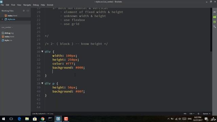217x122 pixels.
Task: Open the File menu
Action: click(2, 5)
